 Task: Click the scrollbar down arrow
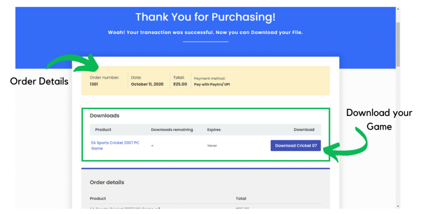398,206
